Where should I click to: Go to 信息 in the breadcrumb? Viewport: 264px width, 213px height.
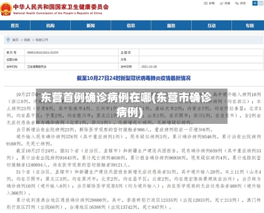[27, 40]
